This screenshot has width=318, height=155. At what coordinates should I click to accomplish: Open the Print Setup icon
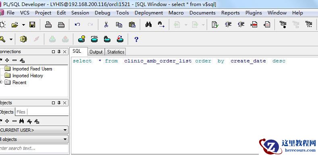pyautogui.click(x=61, y=25)
